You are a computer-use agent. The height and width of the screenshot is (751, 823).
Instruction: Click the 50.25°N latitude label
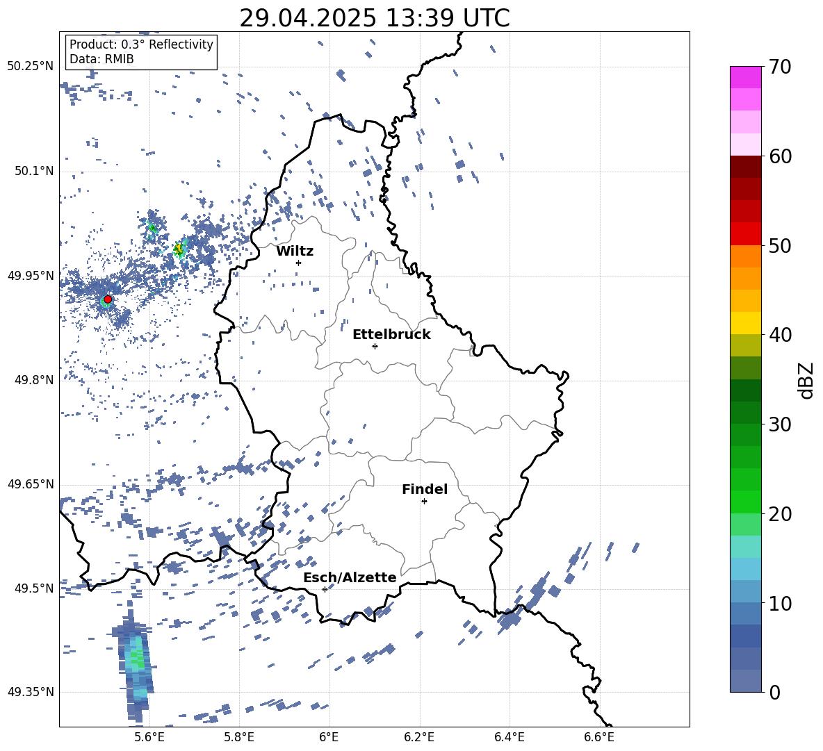[31, 67]
